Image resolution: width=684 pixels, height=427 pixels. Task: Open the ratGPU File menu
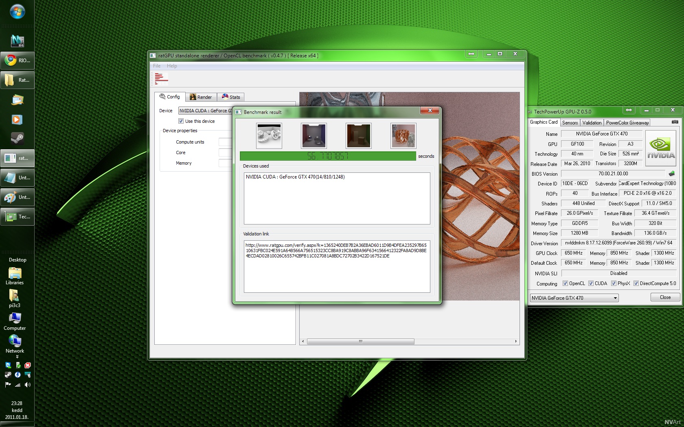(157, 66)
